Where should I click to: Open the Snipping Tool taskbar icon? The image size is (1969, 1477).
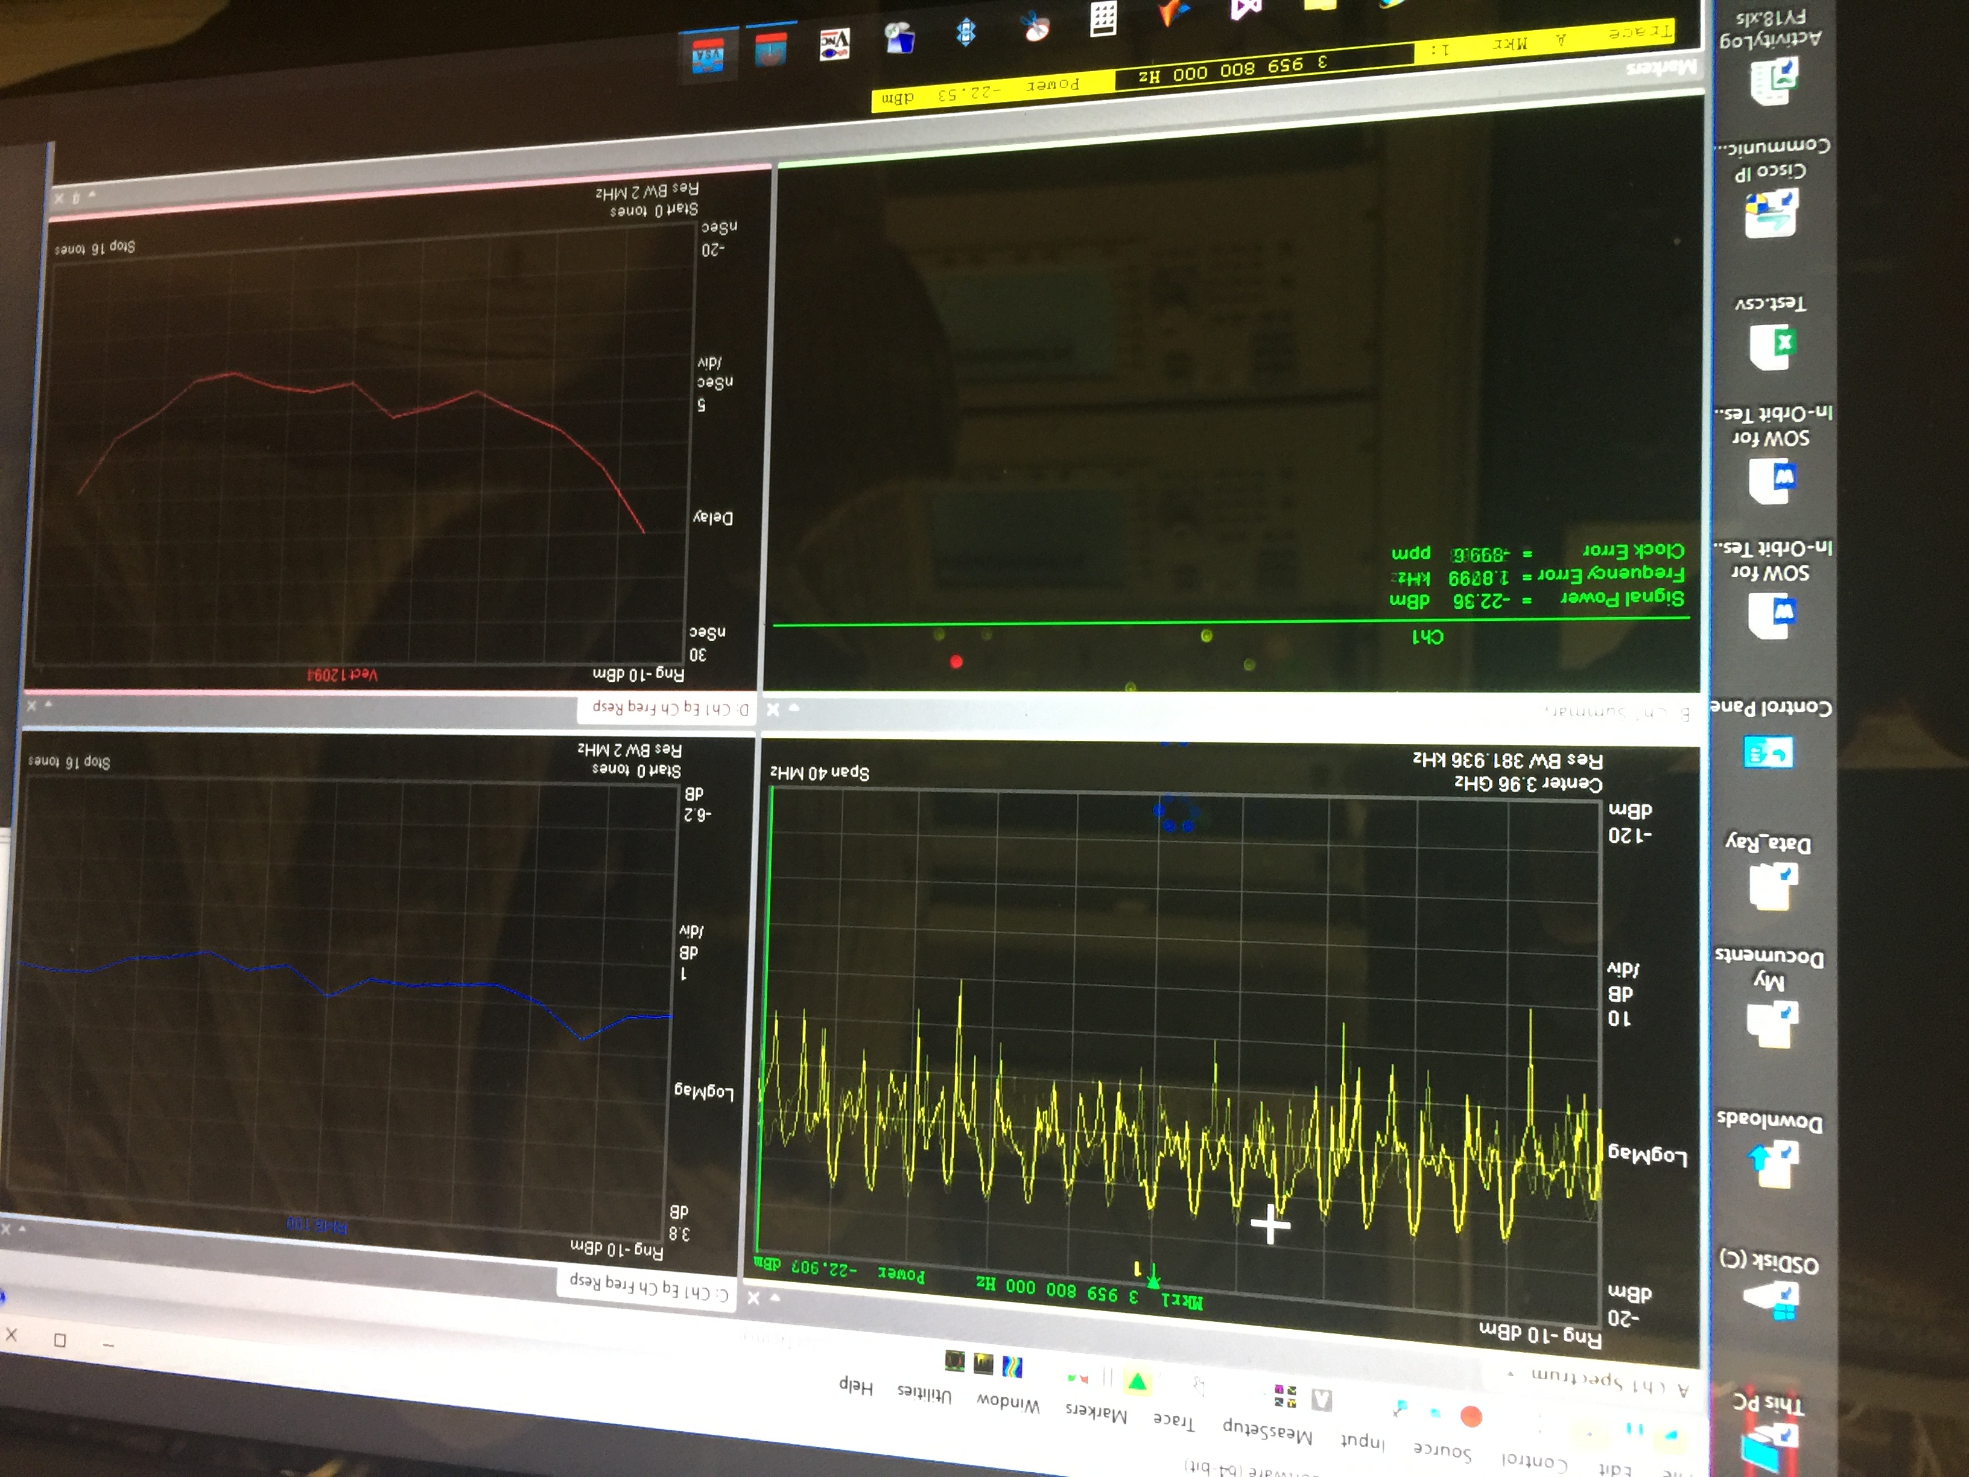pyautogui.click(x=1036, y=27)
